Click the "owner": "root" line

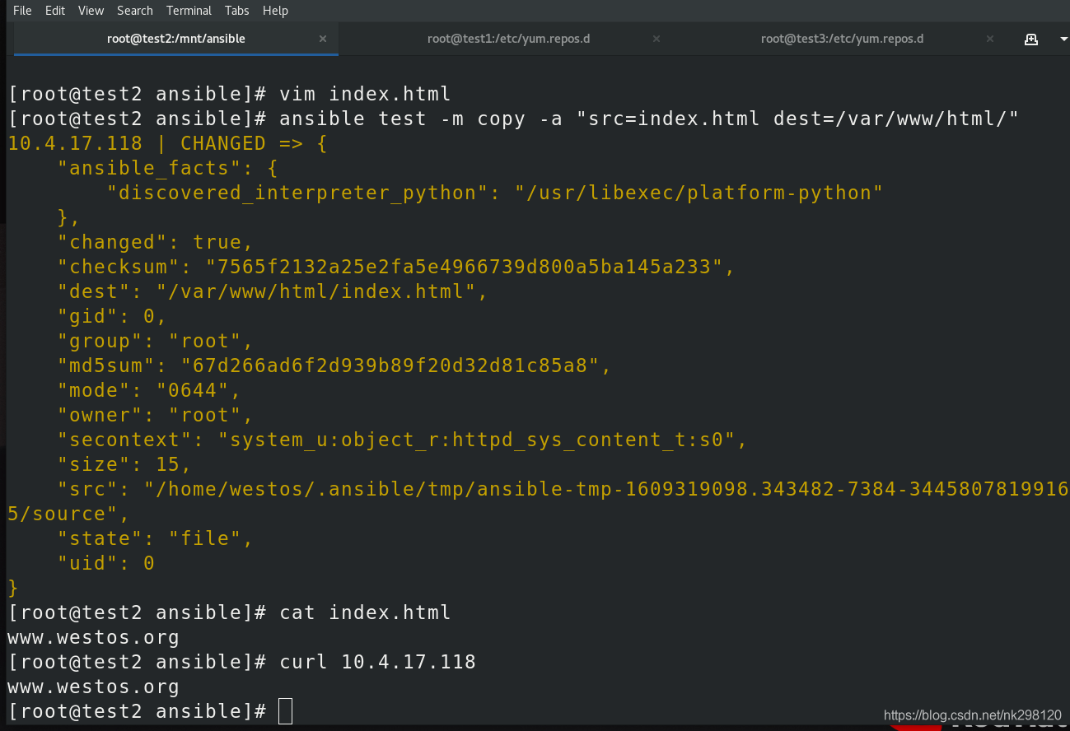coord(155,415)
